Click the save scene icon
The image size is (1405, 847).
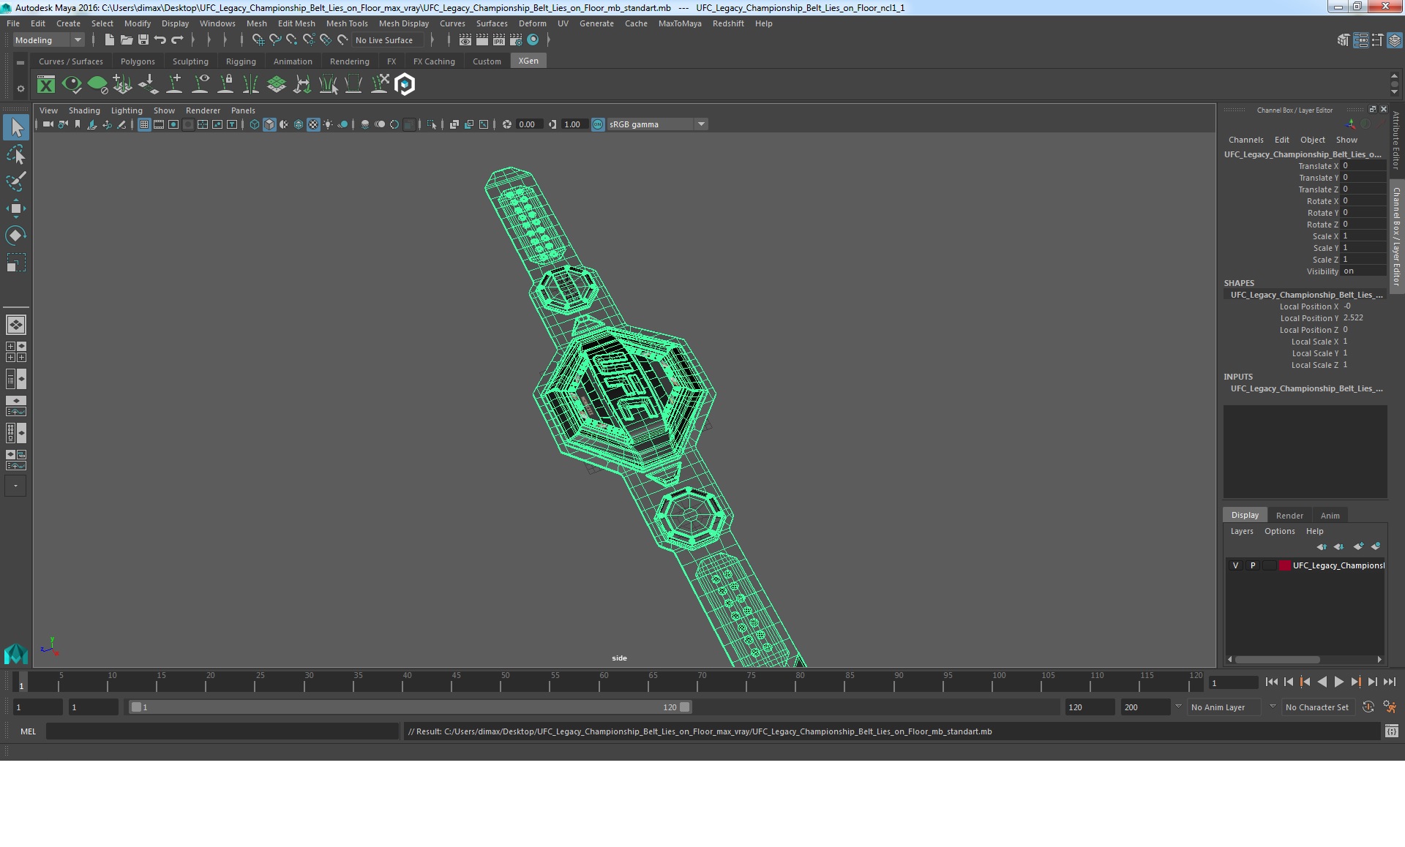pyautogui.click(x=143, y=40)
